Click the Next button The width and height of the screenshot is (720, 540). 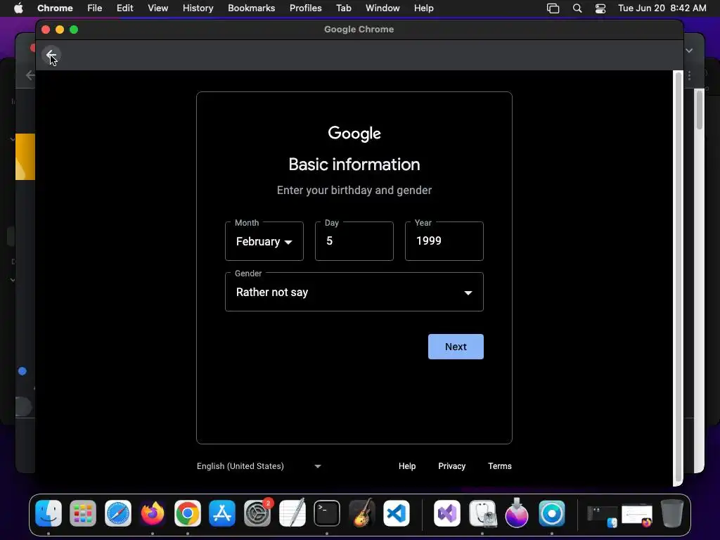pyautogui.click(x=456, y=347)
